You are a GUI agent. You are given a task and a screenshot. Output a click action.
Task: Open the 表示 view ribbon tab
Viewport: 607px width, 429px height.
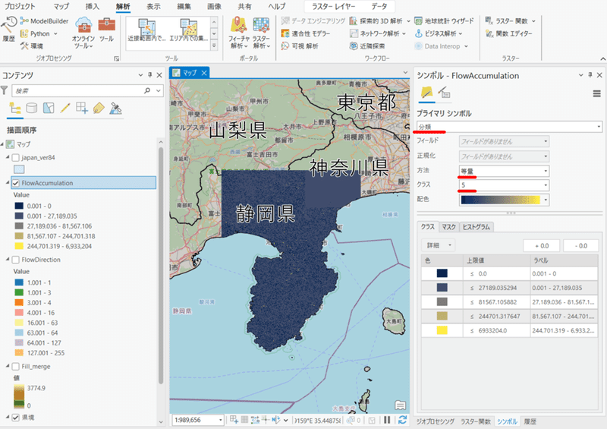(x=153, y=7)
